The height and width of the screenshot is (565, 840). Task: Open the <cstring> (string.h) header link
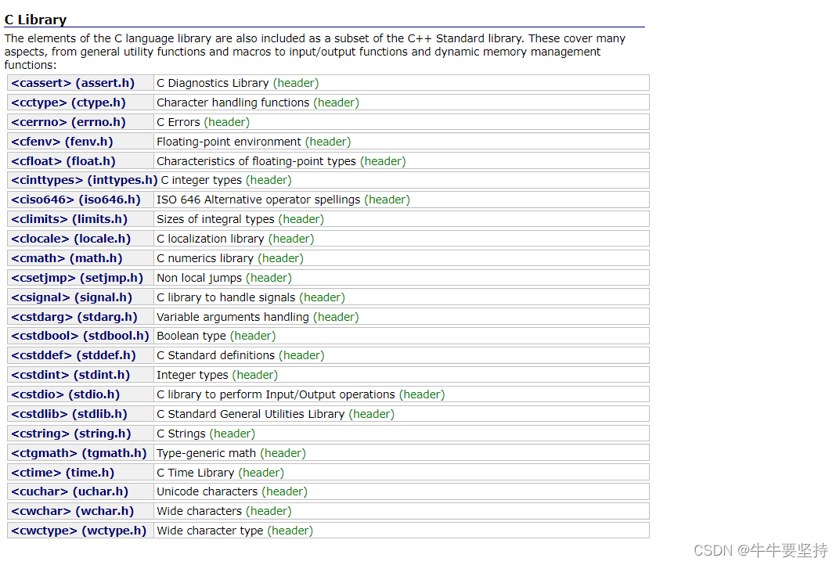pos(71,434)
